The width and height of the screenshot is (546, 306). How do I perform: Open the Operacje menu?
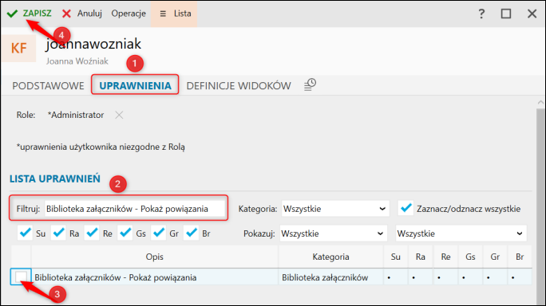129,14
